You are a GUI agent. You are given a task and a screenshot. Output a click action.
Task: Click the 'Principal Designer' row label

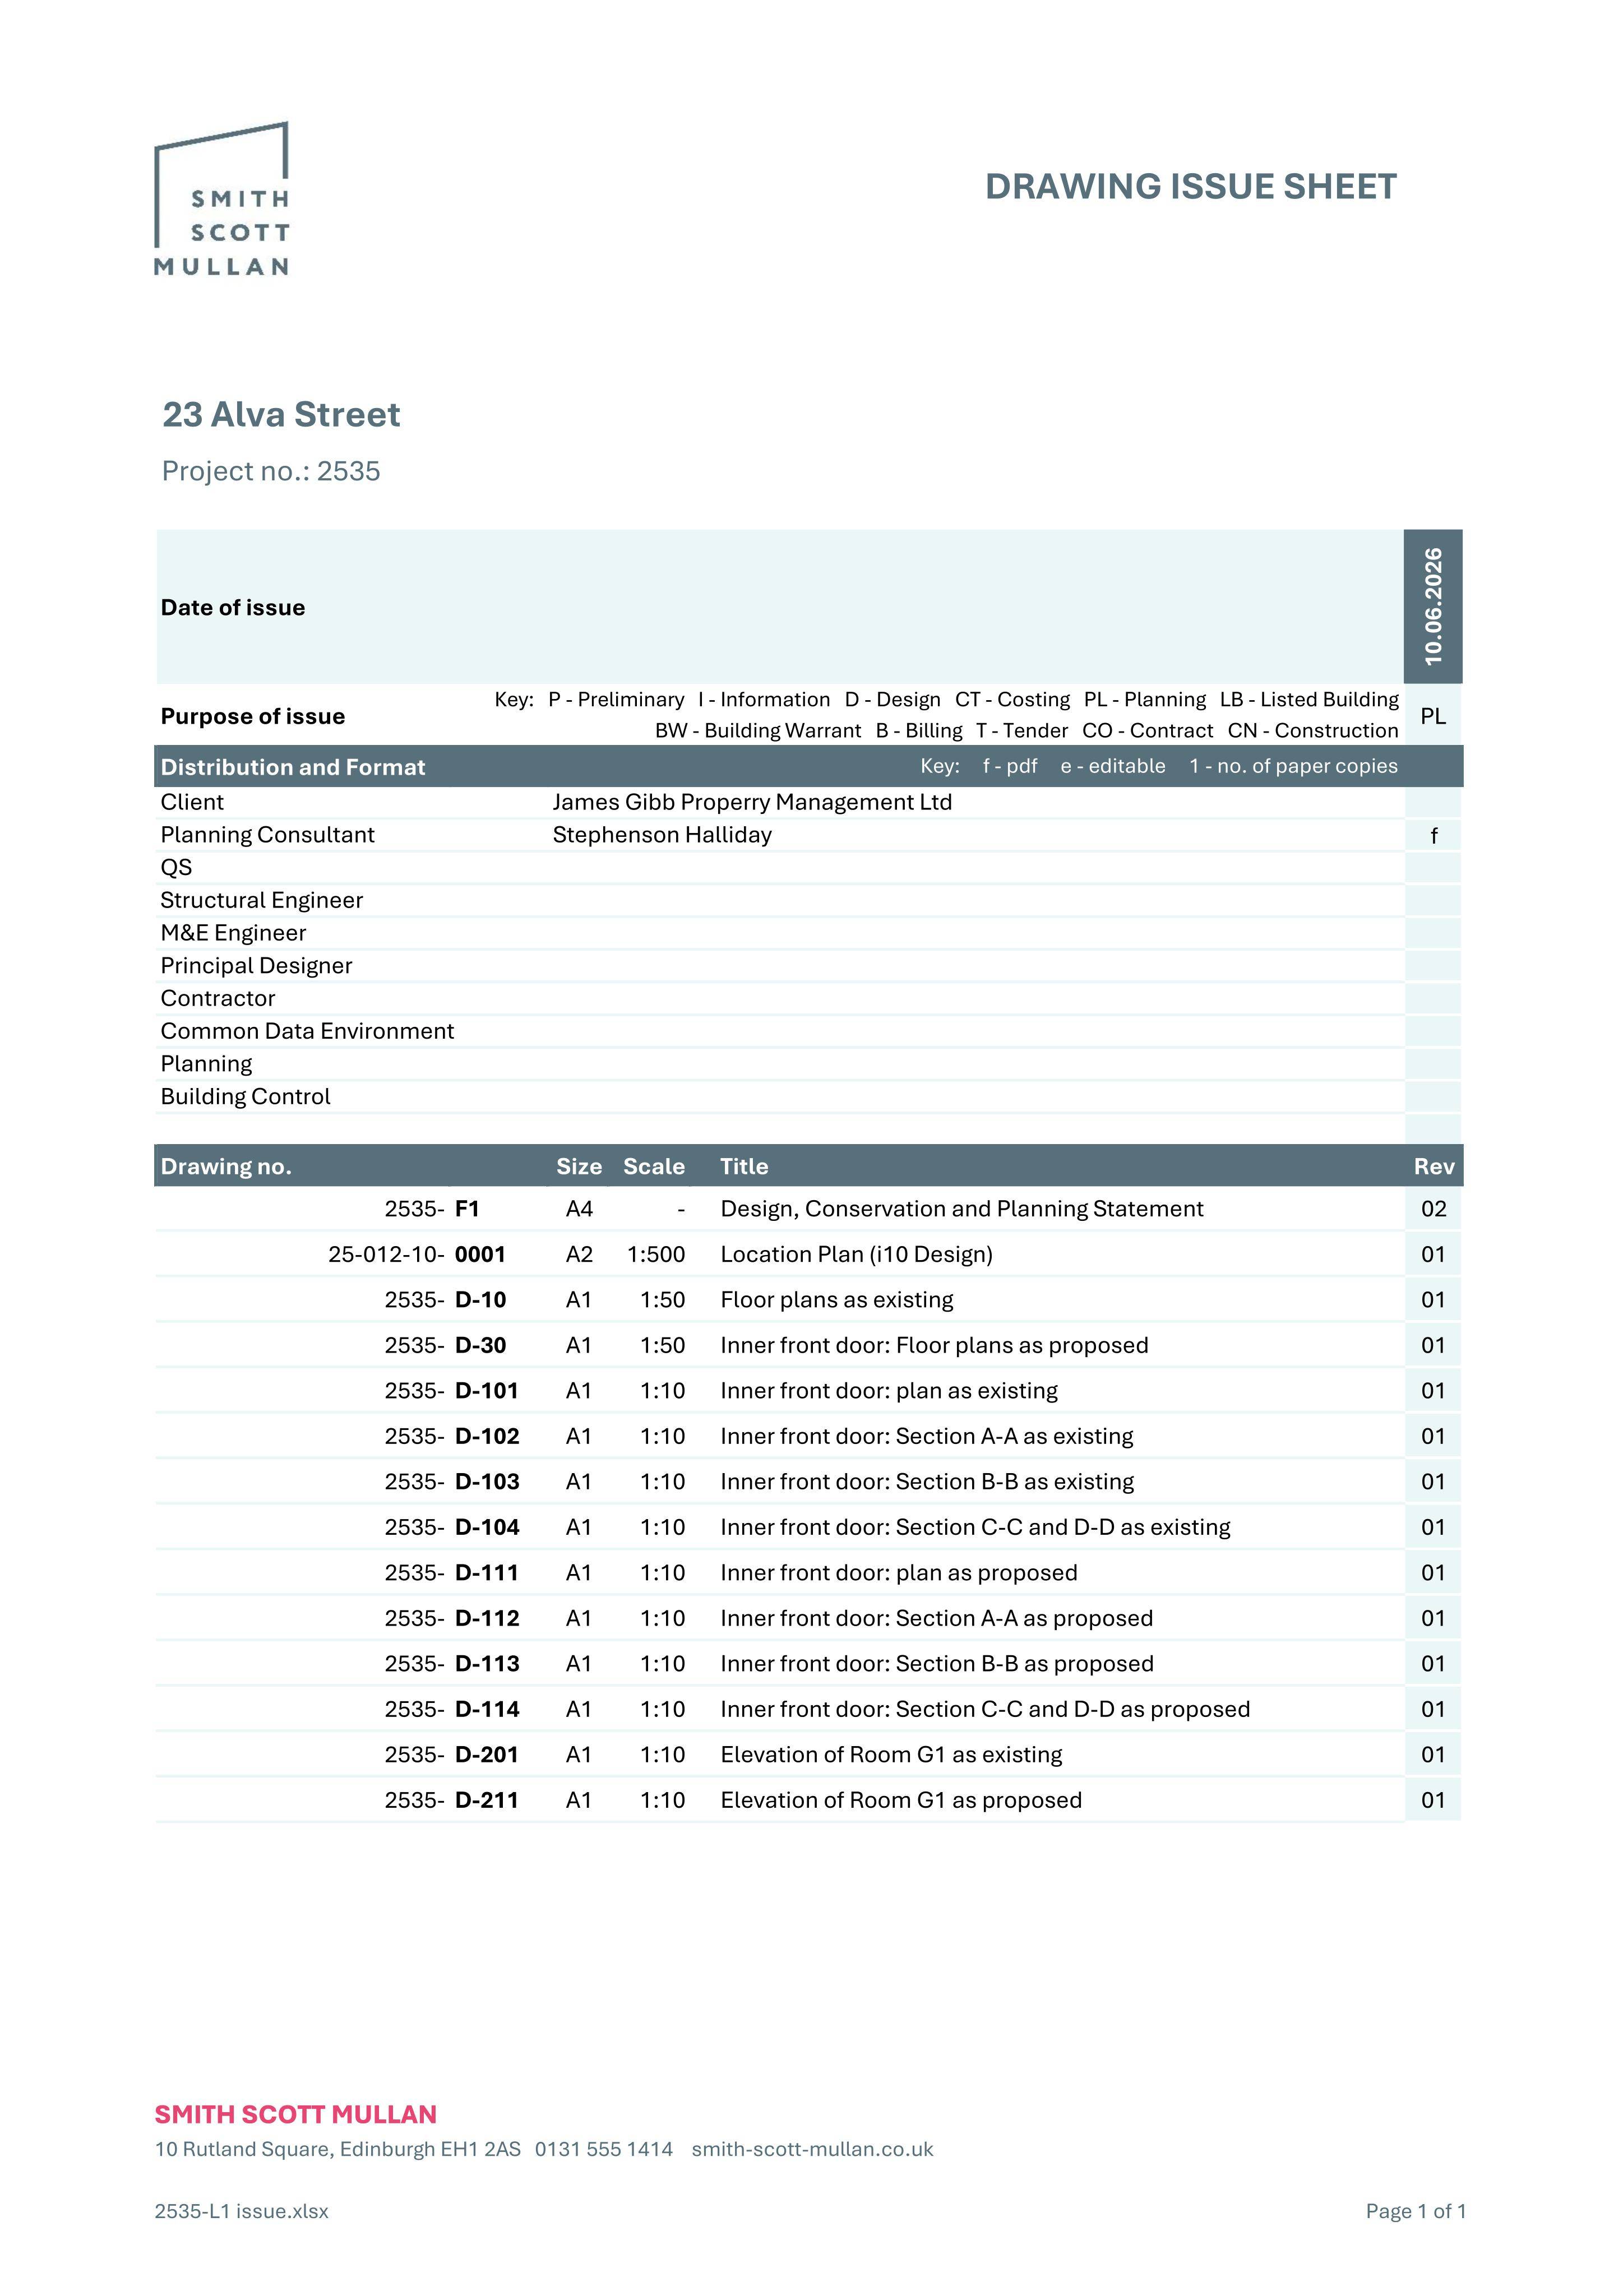[256, 966]
